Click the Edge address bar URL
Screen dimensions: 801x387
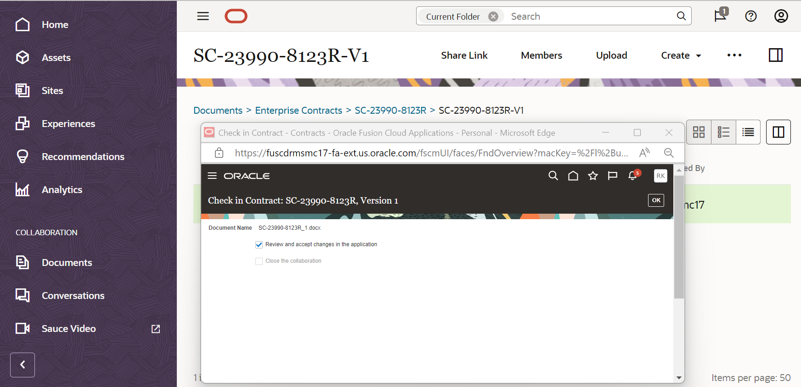431,153
